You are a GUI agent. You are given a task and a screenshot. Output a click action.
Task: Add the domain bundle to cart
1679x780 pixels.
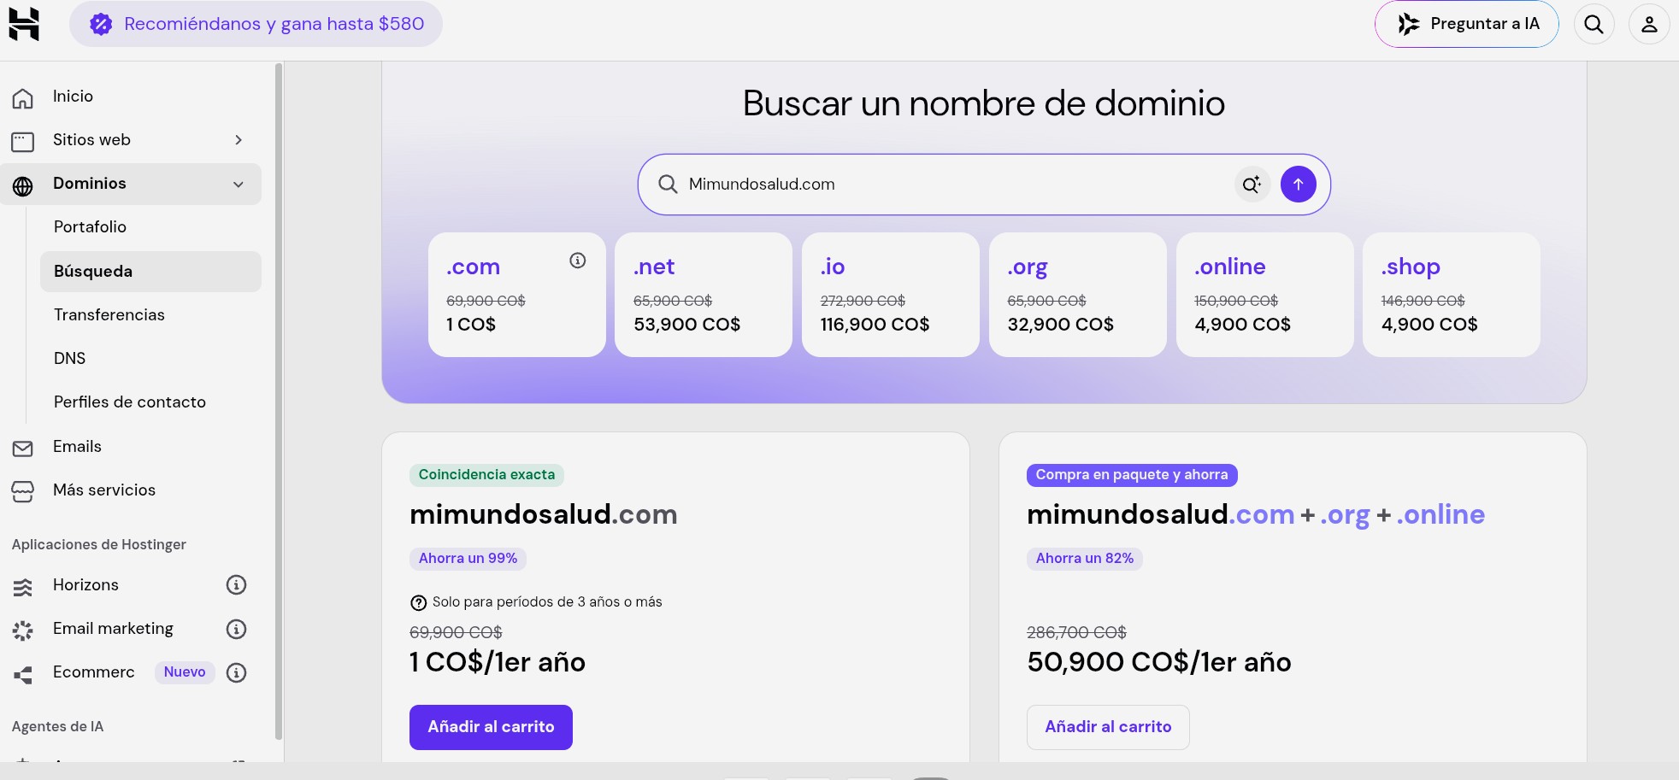[1108, 727]
